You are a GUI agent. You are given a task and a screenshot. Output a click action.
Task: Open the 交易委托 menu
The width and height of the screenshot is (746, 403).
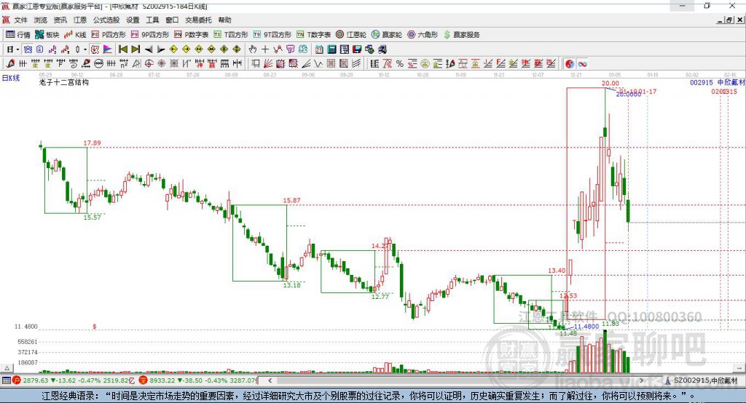198,20
